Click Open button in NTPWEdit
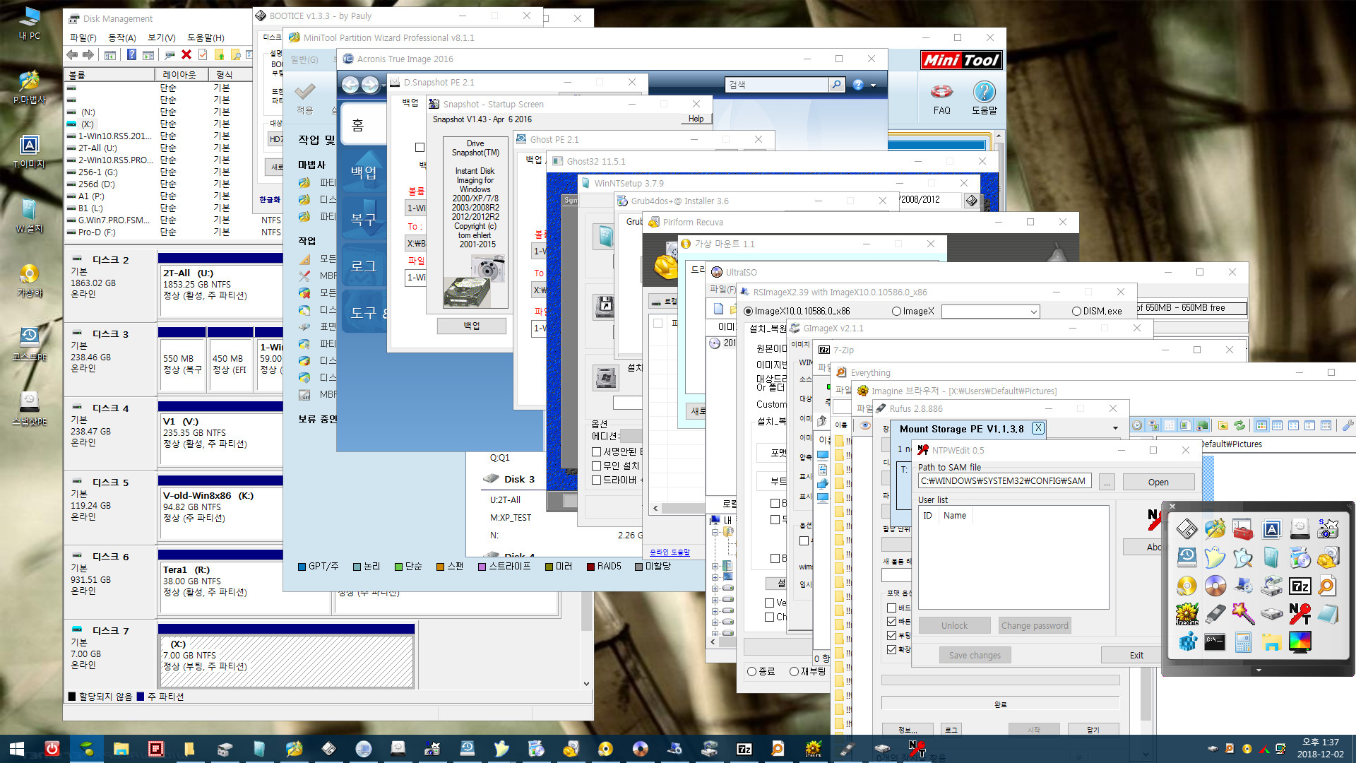 click(x=1158, y=482)
